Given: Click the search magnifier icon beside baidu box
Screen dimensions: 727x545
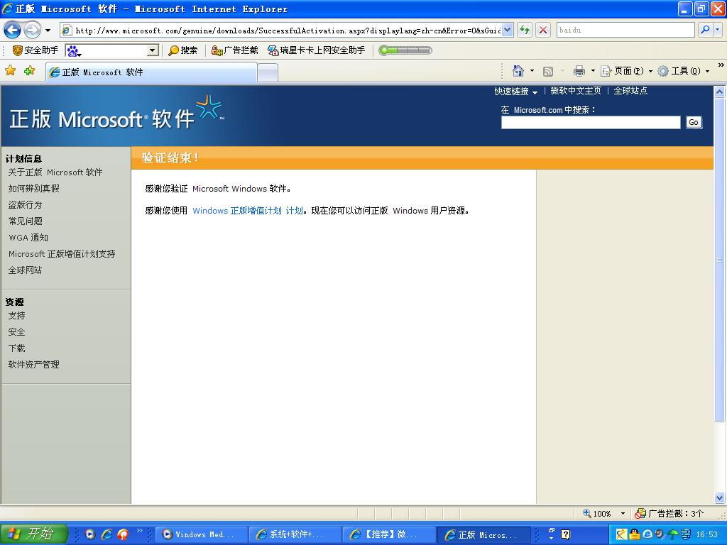Looking at the screenshot, I should [705, 30].
